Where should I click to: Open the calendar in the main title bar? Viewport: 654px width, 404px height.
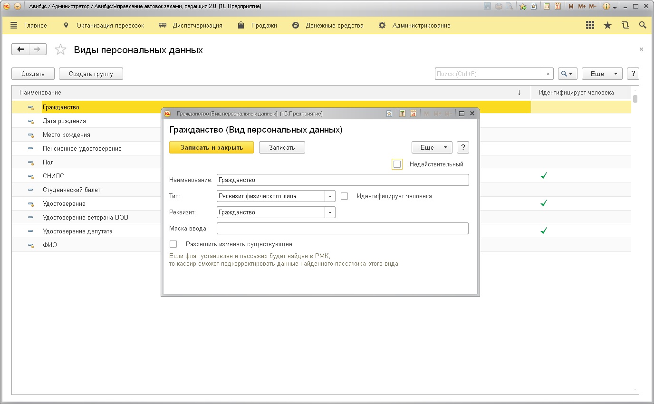(x=558, y=7)
